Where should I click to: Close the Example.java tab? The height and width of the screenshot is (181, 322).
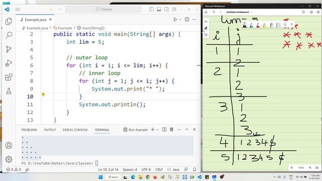50,20
